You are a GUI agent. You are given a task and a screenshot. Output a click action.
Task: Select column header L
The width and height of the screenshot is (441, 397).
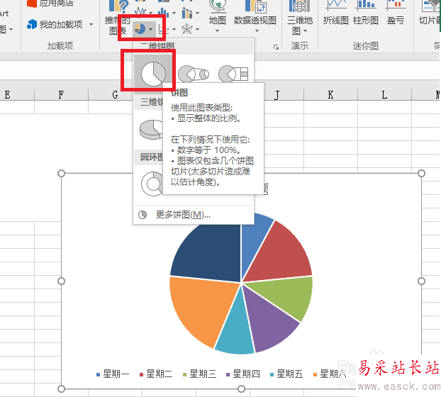point(384,94)
